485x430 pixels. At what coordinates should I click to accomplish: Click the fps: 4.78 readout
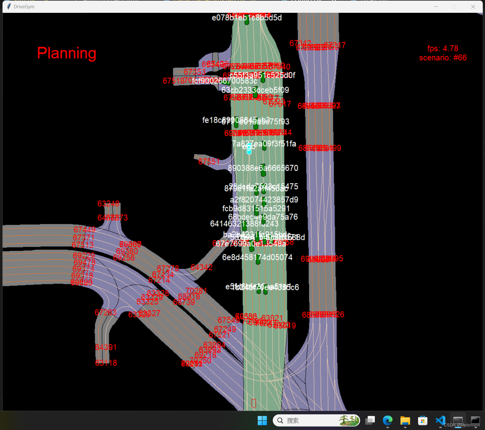[x=443, y=48]
